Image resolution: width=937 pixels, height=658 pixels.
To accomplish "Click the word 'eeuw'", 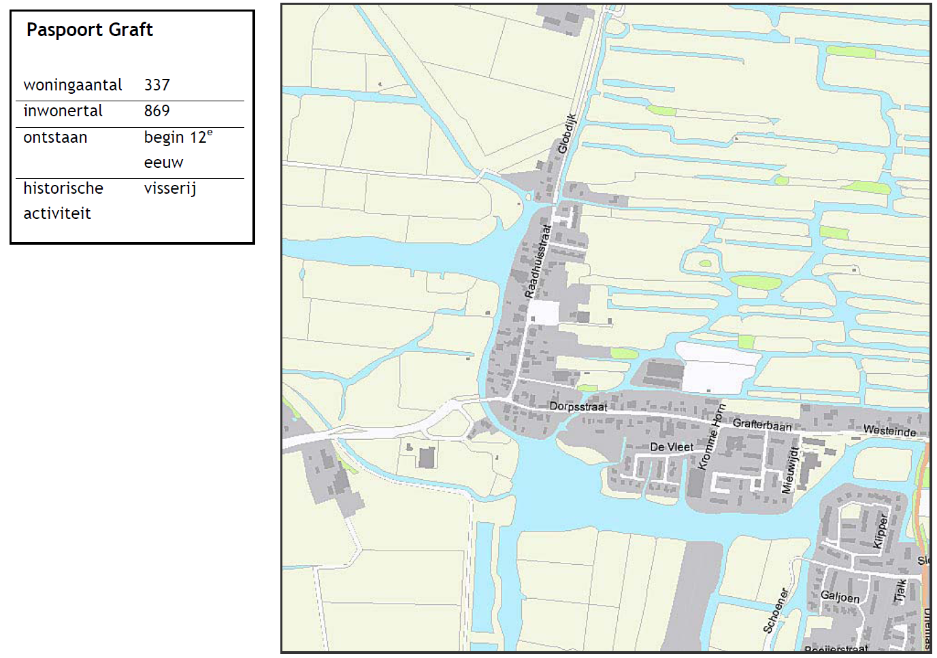I will click(x=163, y=163).
